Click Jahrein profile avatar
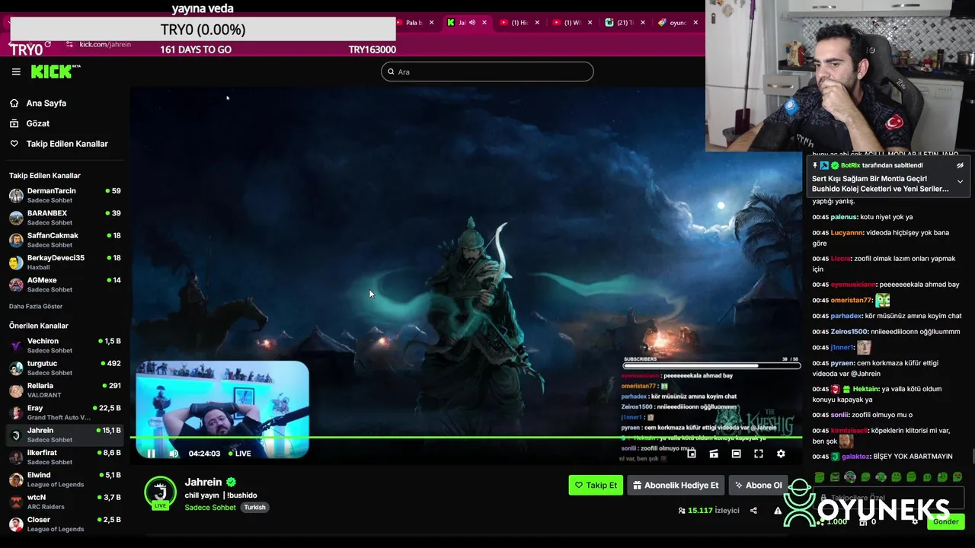 click(x=161, y=492)
